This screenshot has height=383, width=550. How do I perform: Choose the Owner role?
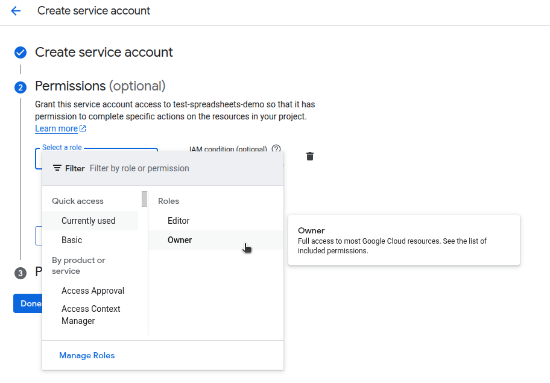coord(180,240)
